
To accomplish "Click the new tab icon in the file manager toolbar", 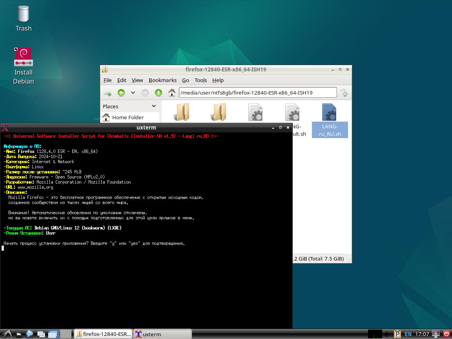I will pos(108,93).
